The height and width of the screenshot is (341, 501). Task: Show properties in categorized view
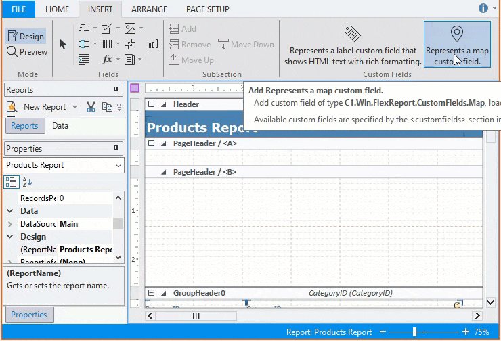coord(12,182)
